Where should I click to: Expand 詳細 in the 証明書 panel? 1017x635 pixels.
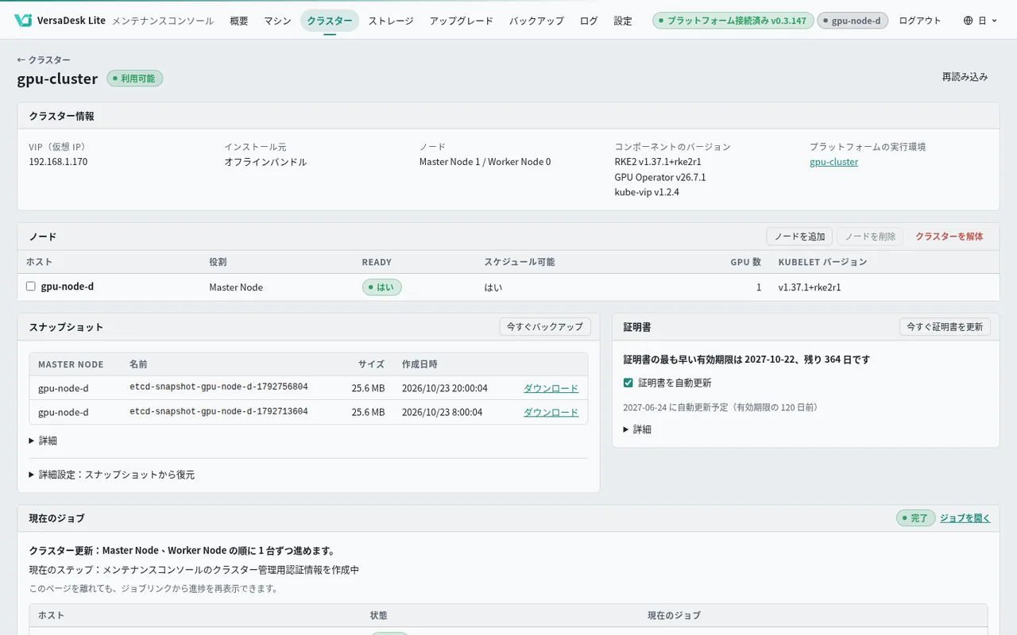(x=637, y=429)
